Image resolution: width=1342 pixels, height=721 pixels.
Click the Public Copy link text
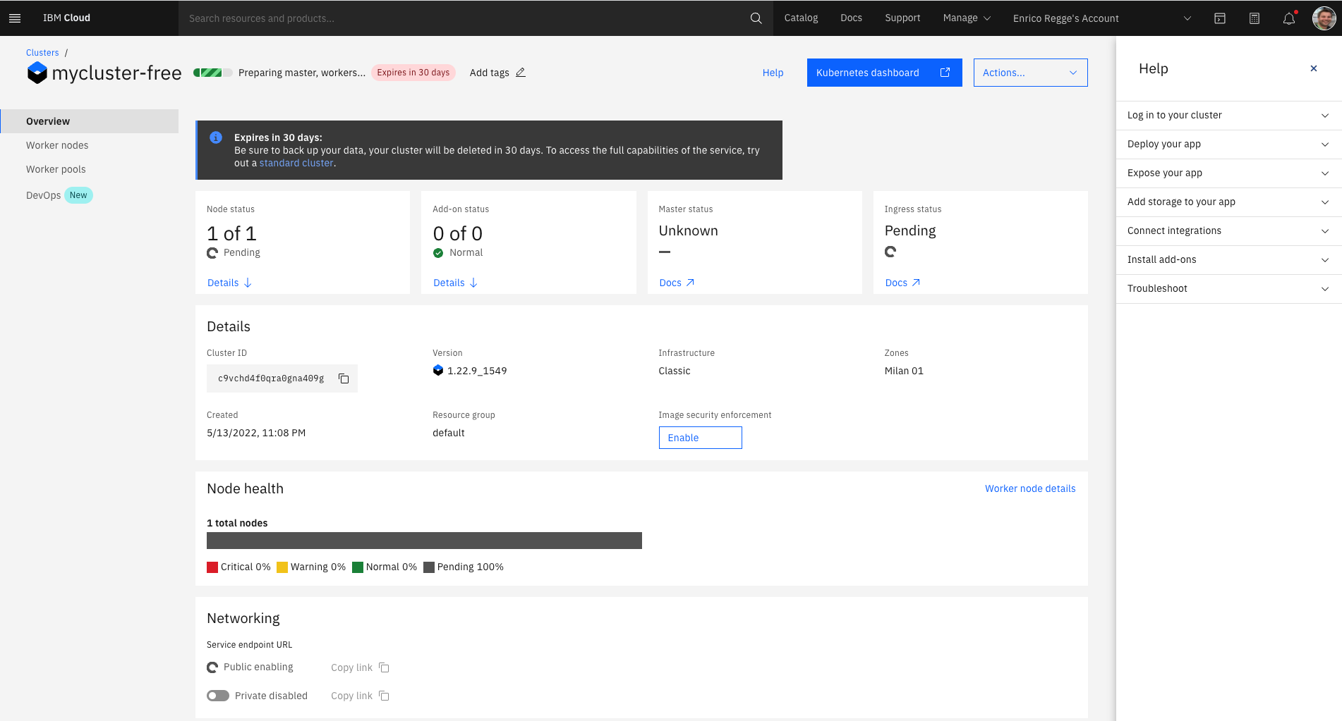pyautogui.click(x=351, y=667)
